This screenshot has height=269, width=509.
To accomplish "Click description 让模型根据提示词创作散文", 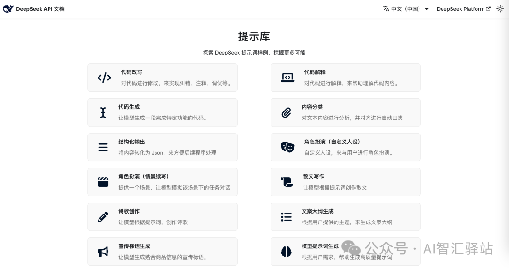I will coord(335,188).
